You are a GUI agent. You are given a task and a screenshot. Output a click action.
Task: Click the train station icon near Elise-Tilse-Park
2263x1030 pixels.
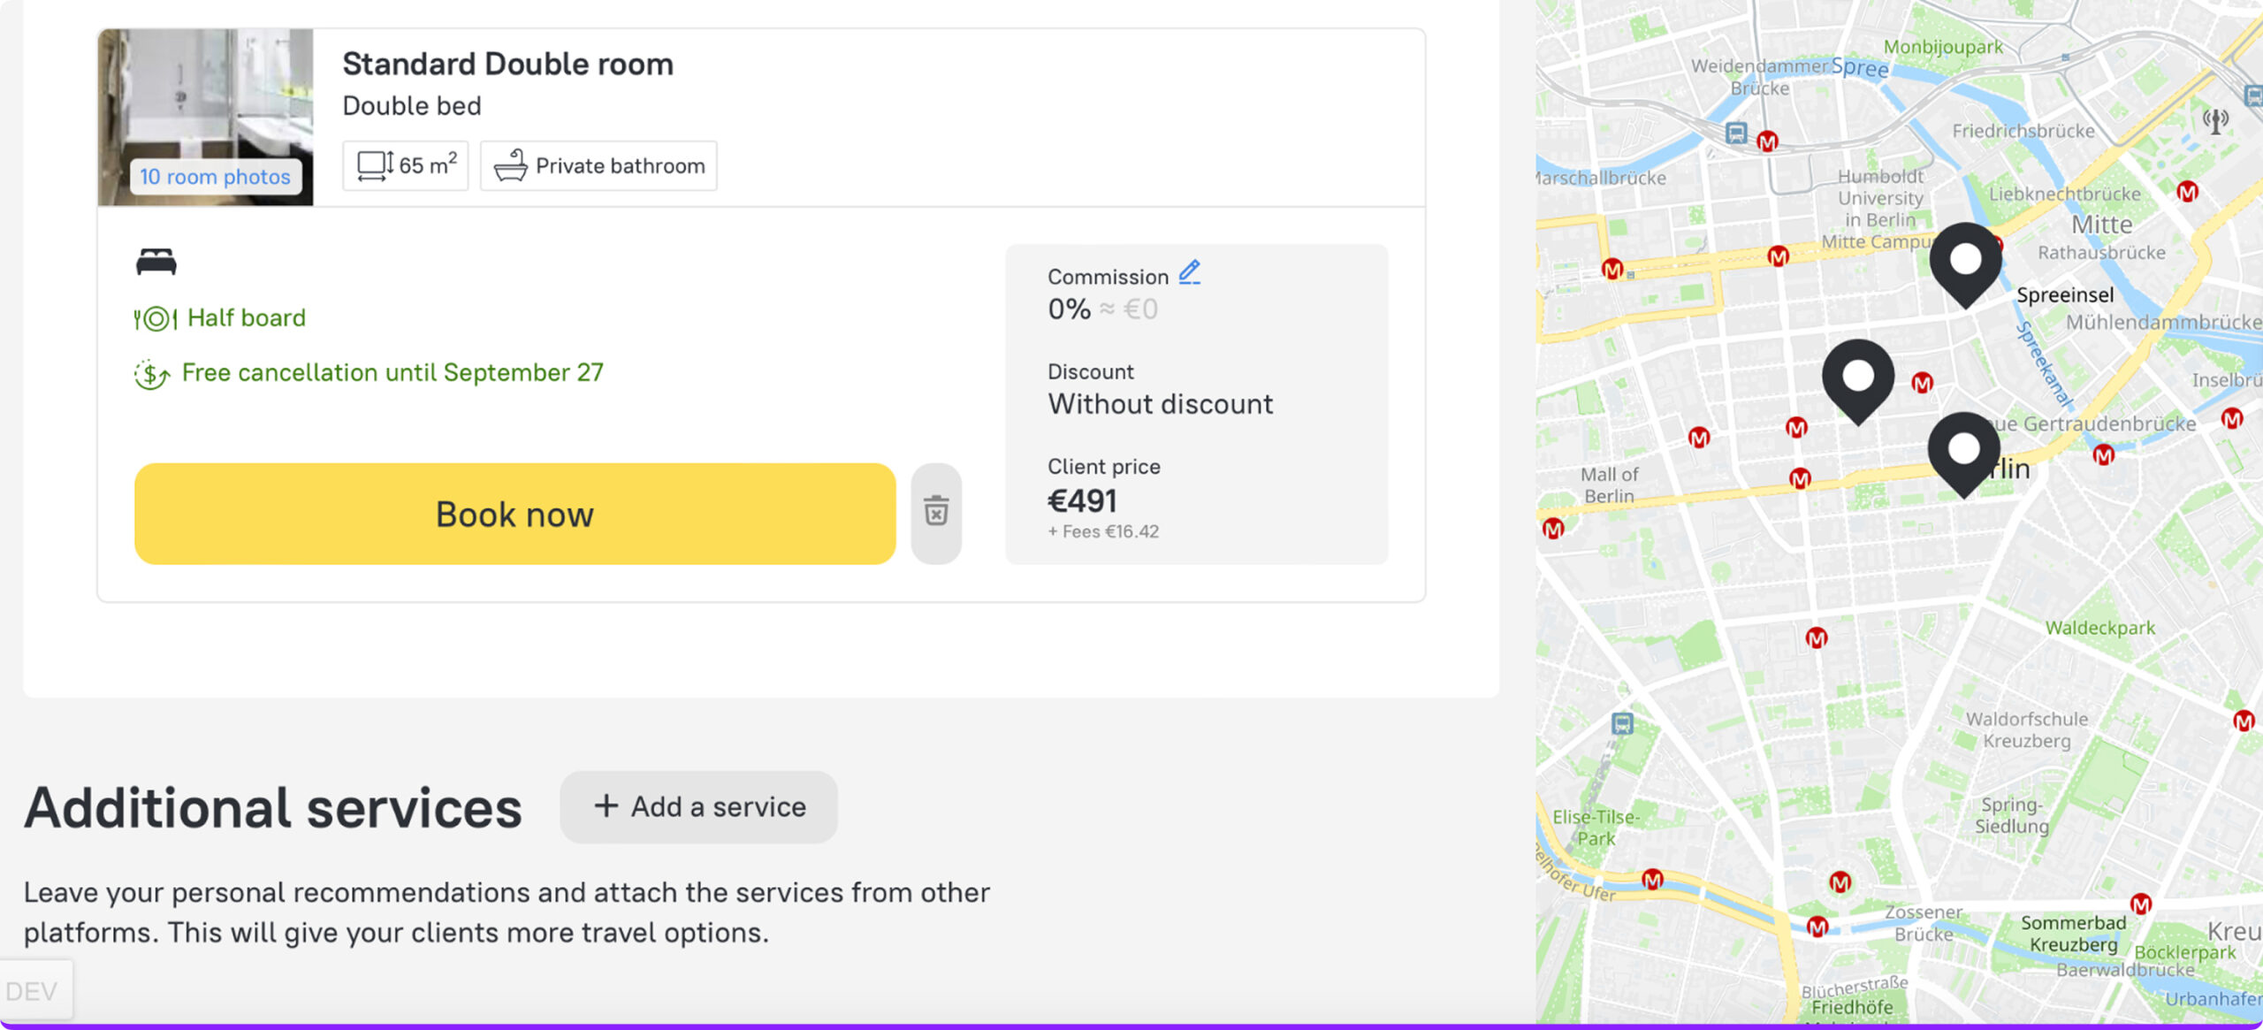[1622, 723]
